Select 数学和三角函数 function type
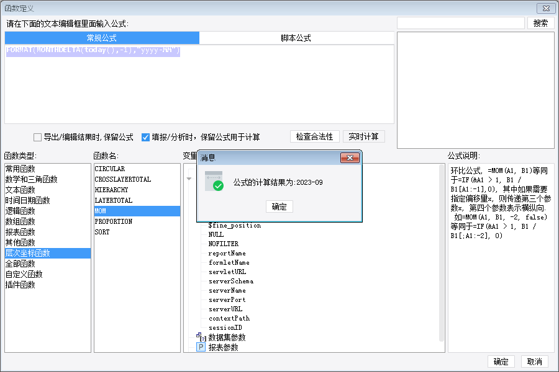This screenshot has width=559, height=372. coord(48,179)
